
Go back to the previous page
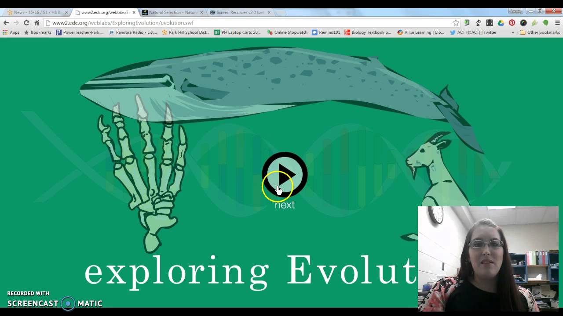[x=6, y=23]
